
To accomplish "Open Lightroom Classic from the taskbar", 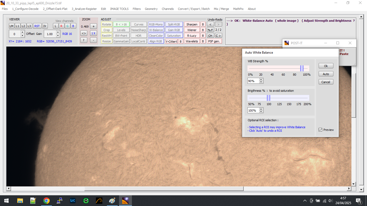I will click(x=73, y=200).
